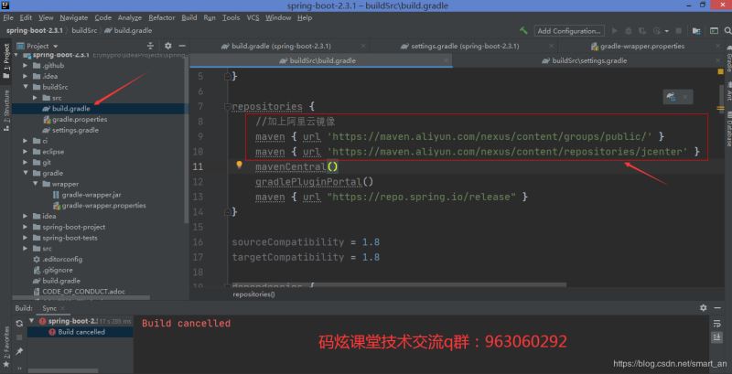Click the Collapse All icon in Project panel
Viewport: 732px width, 374px height.
tap(150, 46)
